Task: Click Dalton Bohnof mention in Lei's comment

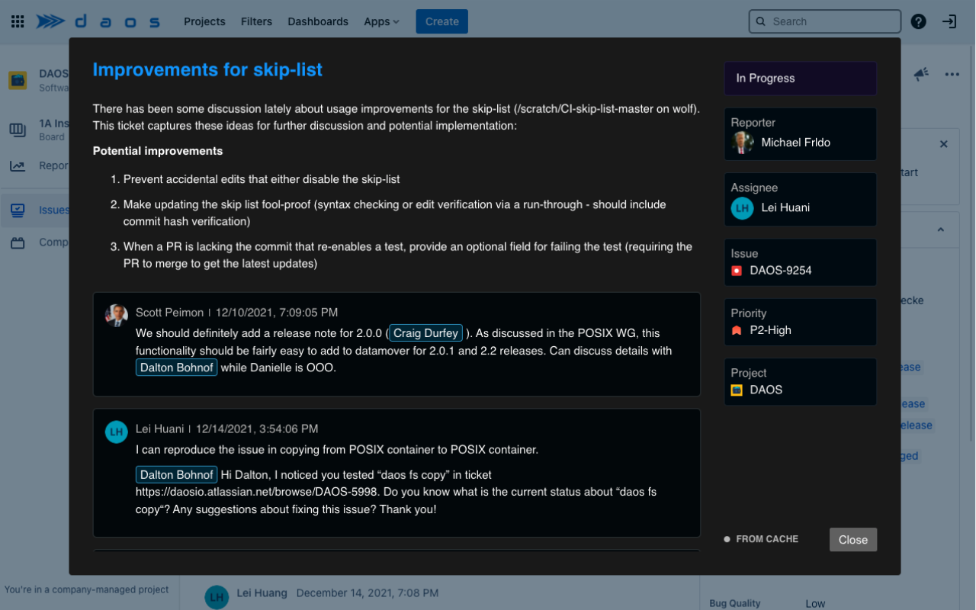Action: (x=177, y=474)
